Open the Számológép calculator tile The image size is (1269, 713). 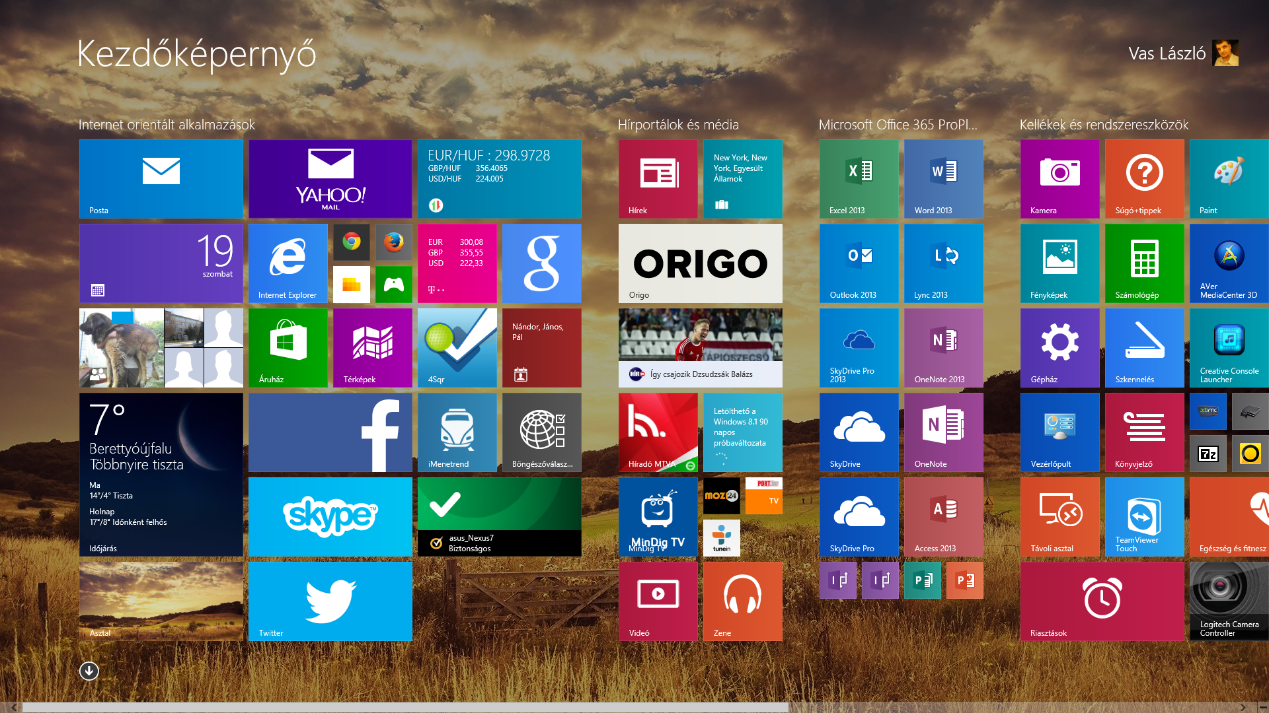1144,263
